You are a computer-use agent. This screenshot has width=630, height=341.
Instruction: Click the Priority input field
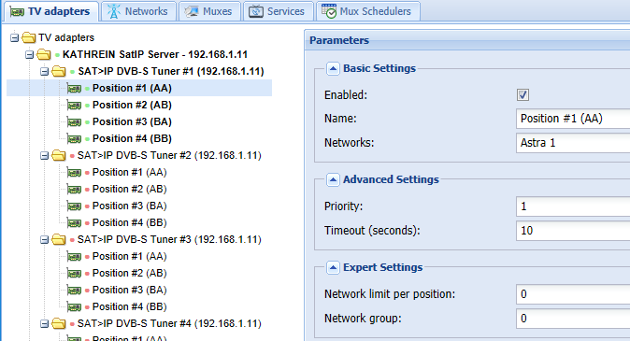573,206
